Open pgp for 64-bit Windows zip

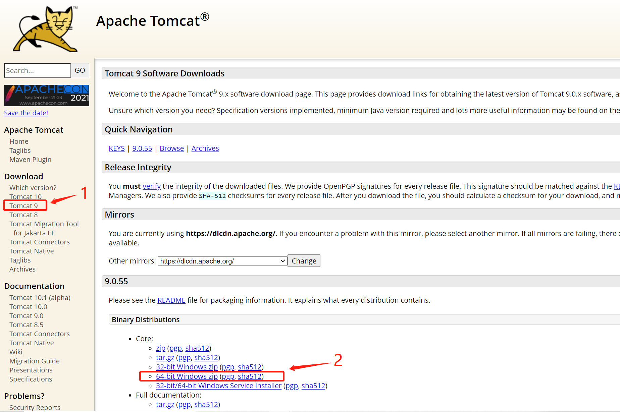[228, 376]
